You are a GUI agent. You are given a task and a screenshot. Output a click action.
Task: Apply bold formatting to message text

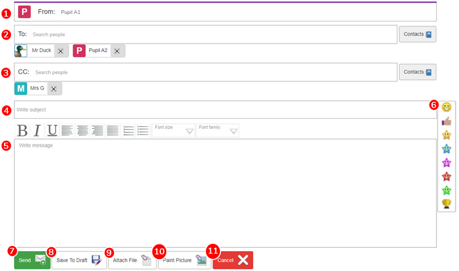tap(22, 130)
